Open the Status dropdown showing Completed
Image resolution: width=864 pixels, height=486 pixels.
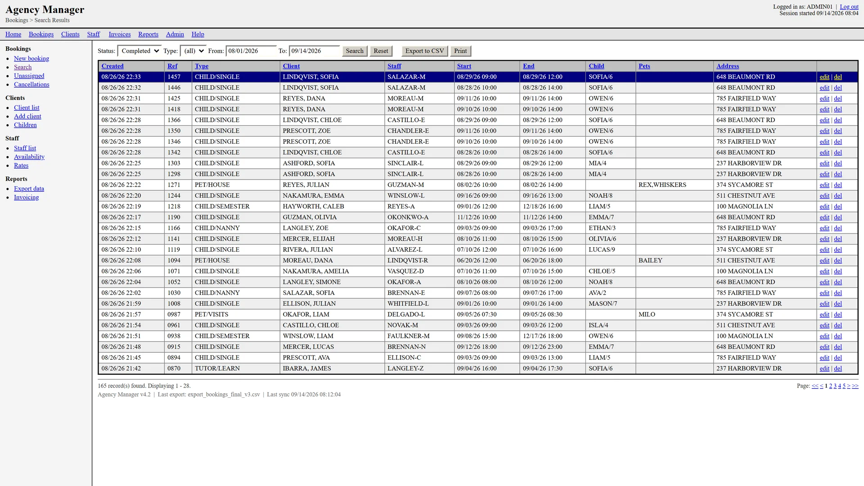point(139,51)
